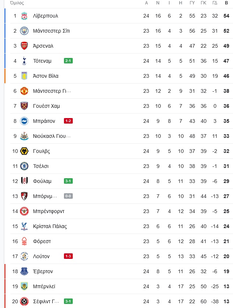Click the Arsenal crest icon

(x=24, y=46)
